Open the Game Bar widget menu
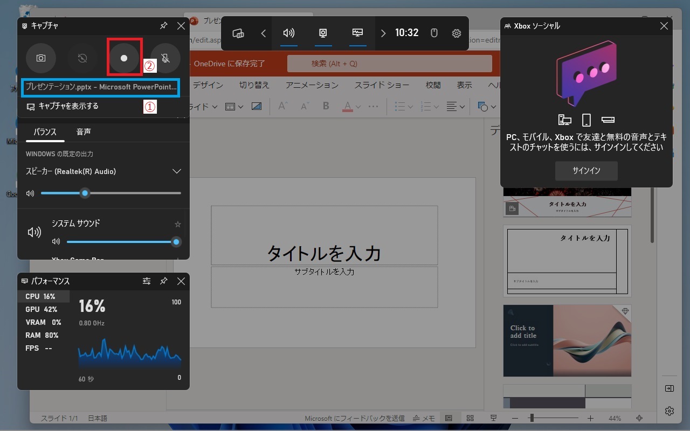Viewport: 690px width, 431px height. [238, 33]
